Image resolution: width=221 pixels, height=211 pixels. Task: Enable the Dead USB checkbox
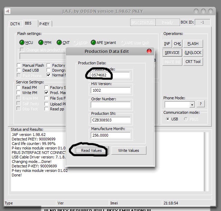click(x=19, y=70)
